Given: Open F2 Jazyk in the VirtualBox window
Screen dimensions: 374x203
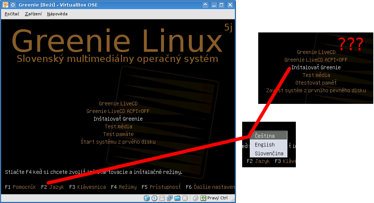Looking at the screenshot, I should coord(53,187).
